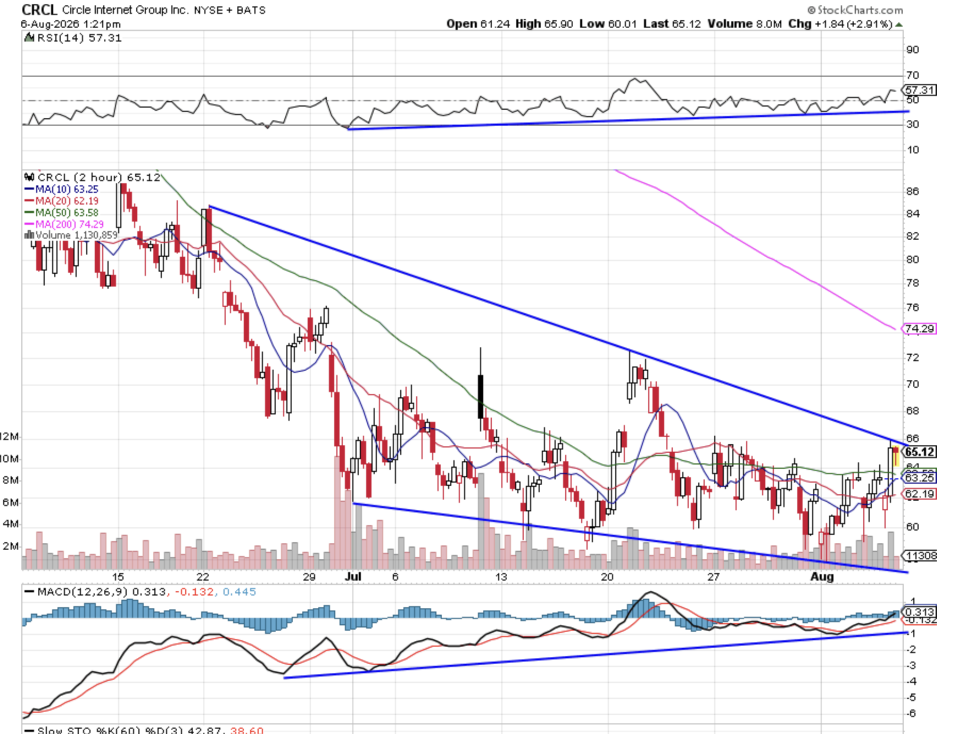Click the 84 price axis label
Viewport: 958px width, 734px height.
[913, 214]
